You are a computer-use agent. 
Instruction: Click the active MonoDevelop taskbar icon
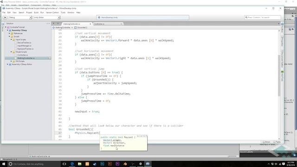[148, 164]
